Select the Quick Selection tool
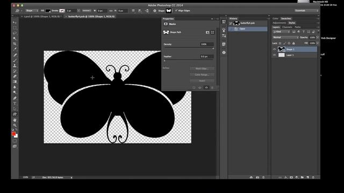This screenshot has width=344, height=193. pyautogui.click(x=15, y=39)
